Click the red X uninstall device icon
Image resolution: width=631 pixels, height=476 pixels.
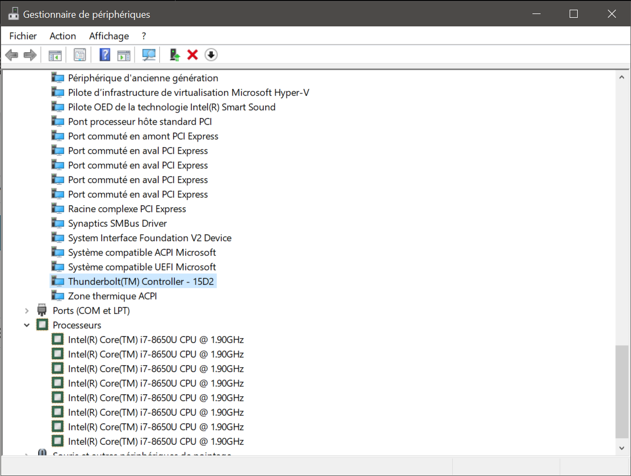192,55
